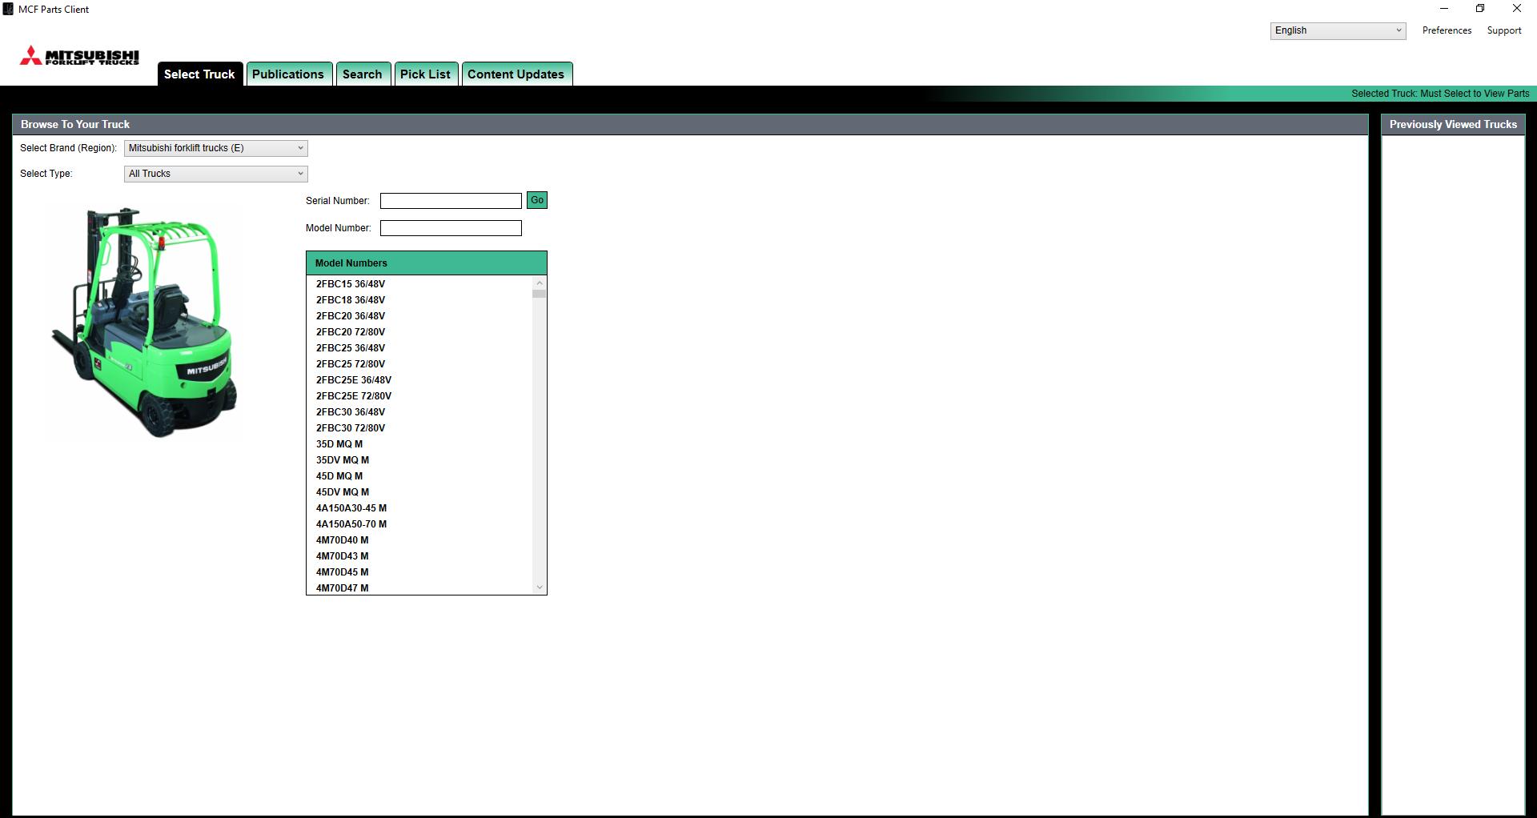This screenshot has height=818, width=1537.
Task: Restore down the MCF Parts Client window
Action: tap(1480, 9)
